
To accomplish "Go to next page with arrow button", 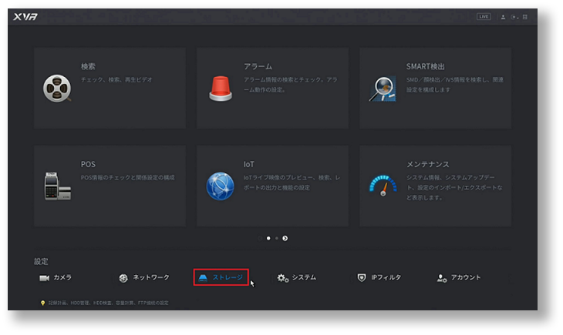I will point(285,238).
